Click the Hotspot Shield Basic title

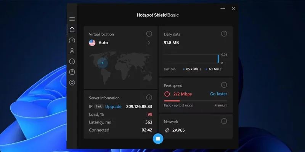(x=158, y=15)
